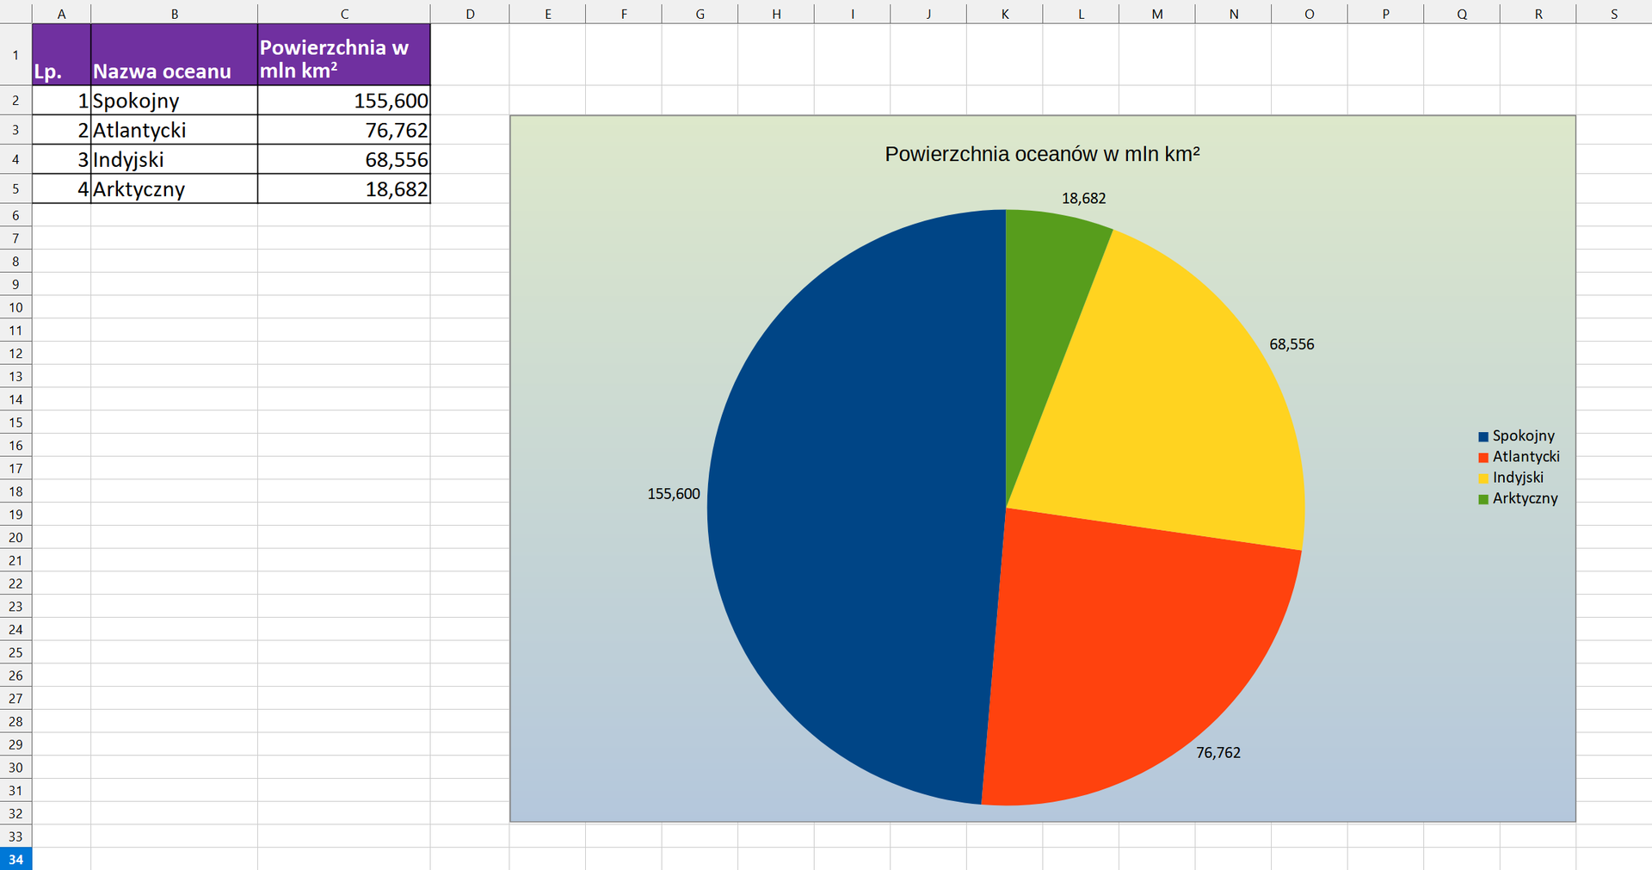
Task: Select table cell containing Atlantycki
Action: click(174, 130)
